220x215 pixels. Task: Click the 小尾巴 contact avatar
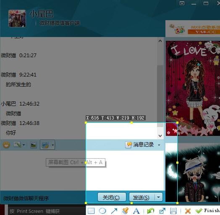coord(17,18)
